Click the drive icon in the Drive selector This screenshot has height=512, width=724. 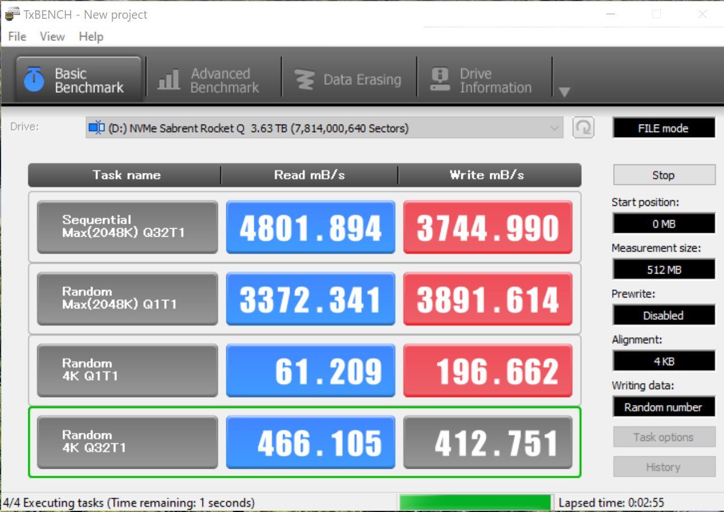point(97,128)
